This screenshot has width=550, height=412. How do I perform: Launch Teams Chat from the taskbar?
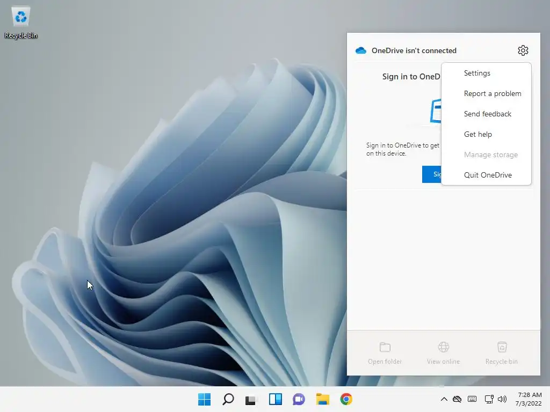[299, 399]
